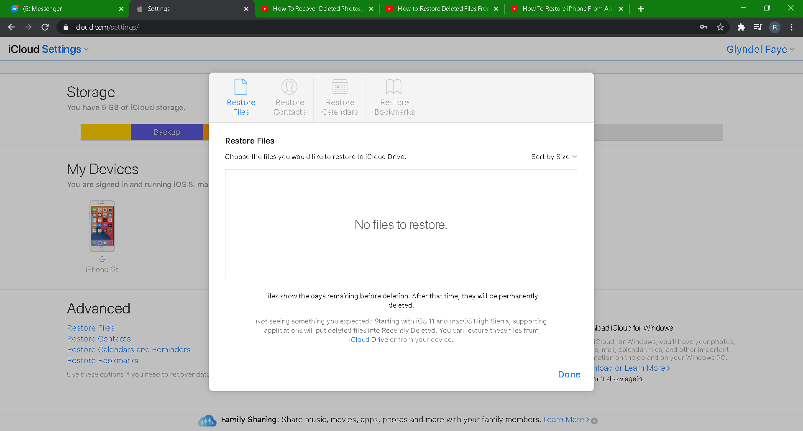Minimize the browser window
Screen dimensions: 803x431
pos(743,8)
